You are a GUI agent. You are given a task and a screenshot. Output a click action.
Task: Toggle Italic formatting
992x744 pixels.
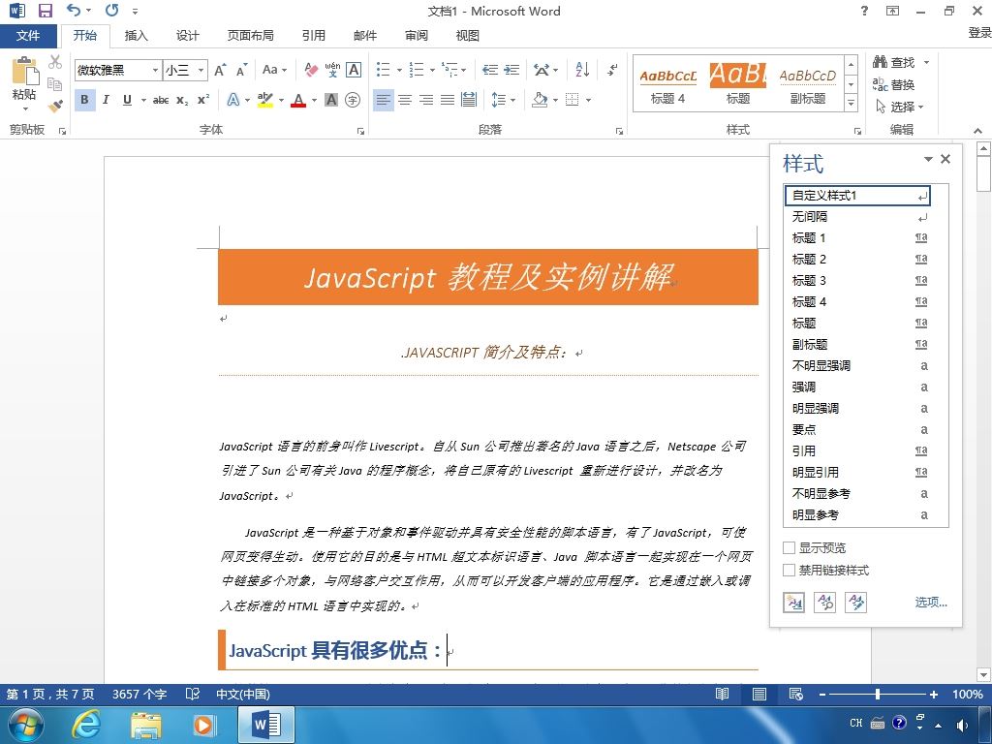pos(106,100)
